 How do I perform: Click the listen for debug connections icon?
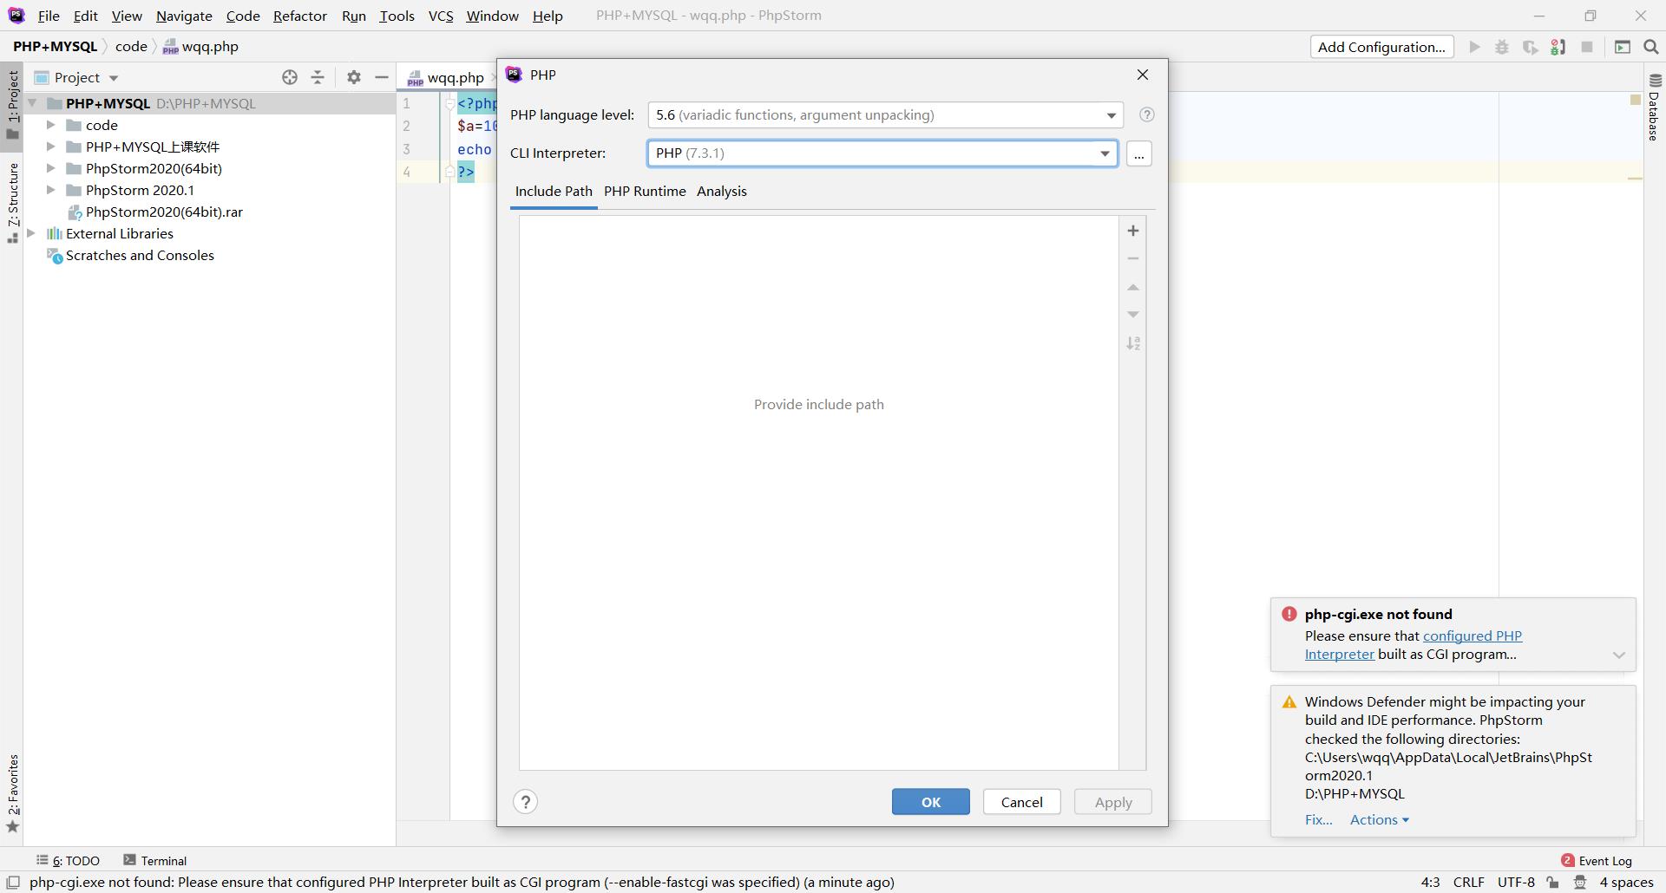[1558, 47]
